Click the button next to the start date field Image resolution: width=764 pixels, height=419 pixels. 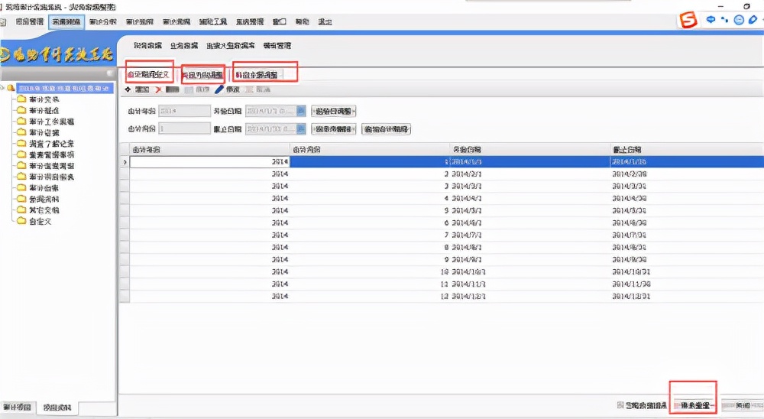click(334, 111)
